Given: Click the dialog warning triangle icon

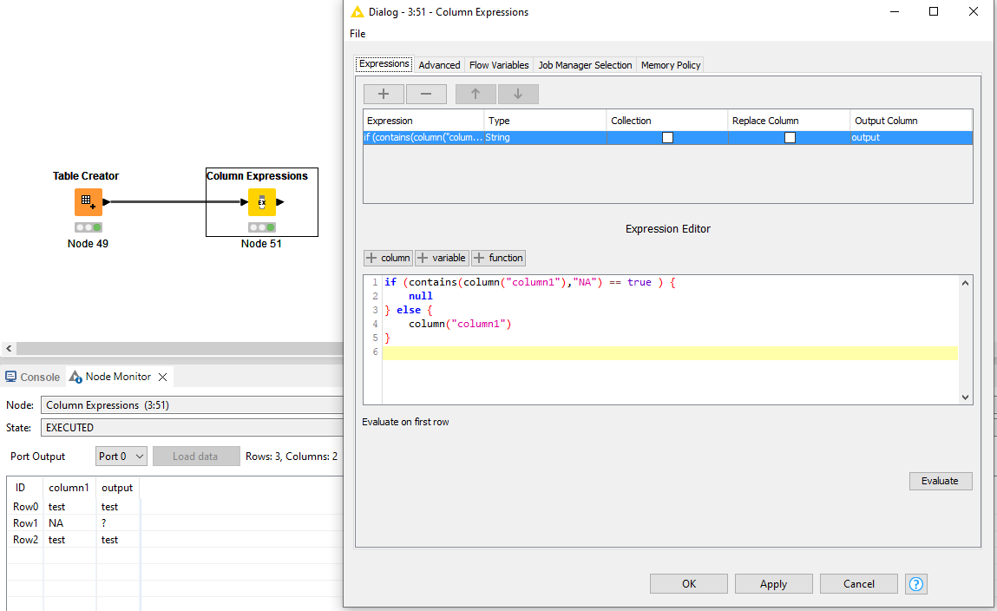Looking at the screenshot, I should pos(357,11).
